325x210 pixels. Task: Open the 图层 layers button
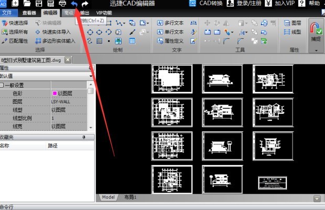[x=292, y=22]
